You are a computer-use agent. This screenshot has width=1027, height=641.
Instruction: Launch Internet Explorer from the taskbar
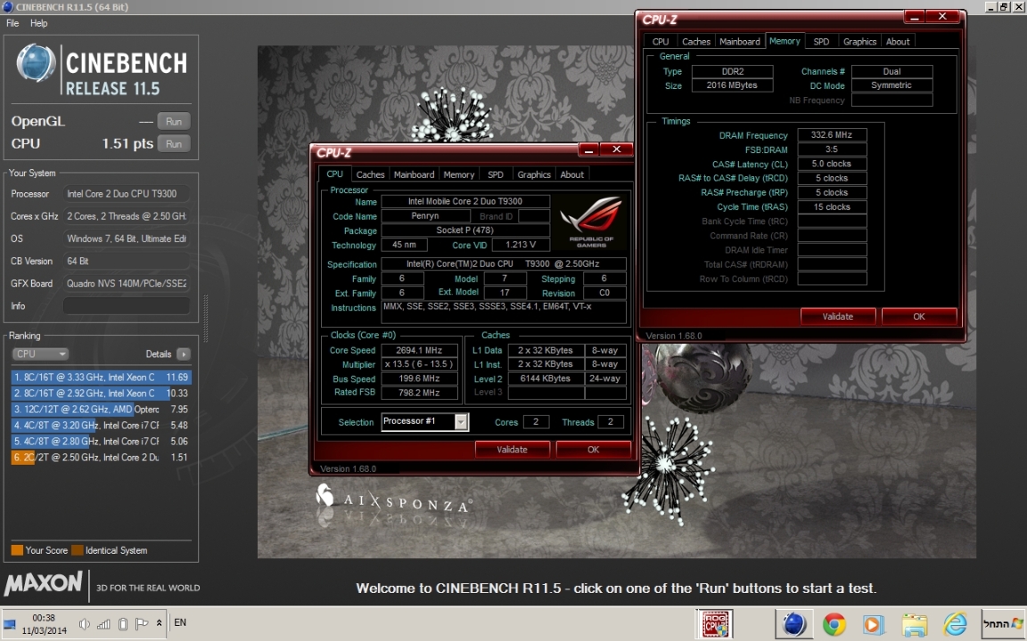[955, 624]
